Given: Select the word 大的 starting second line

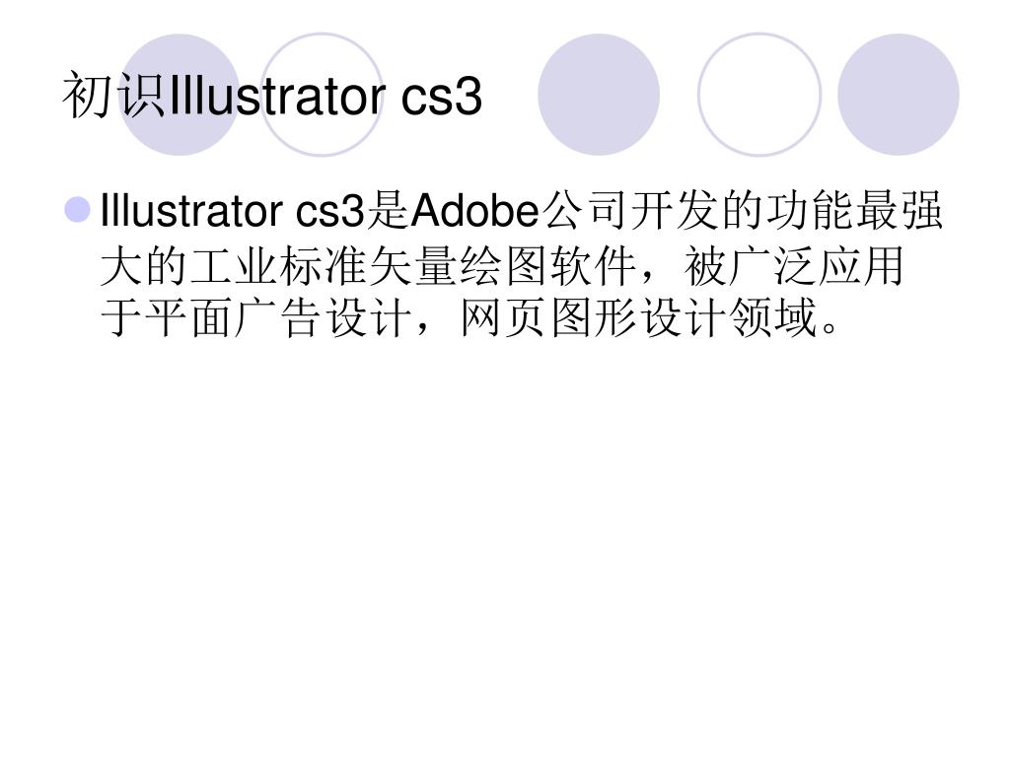Looking at the screenshot, I should (145, 266).
